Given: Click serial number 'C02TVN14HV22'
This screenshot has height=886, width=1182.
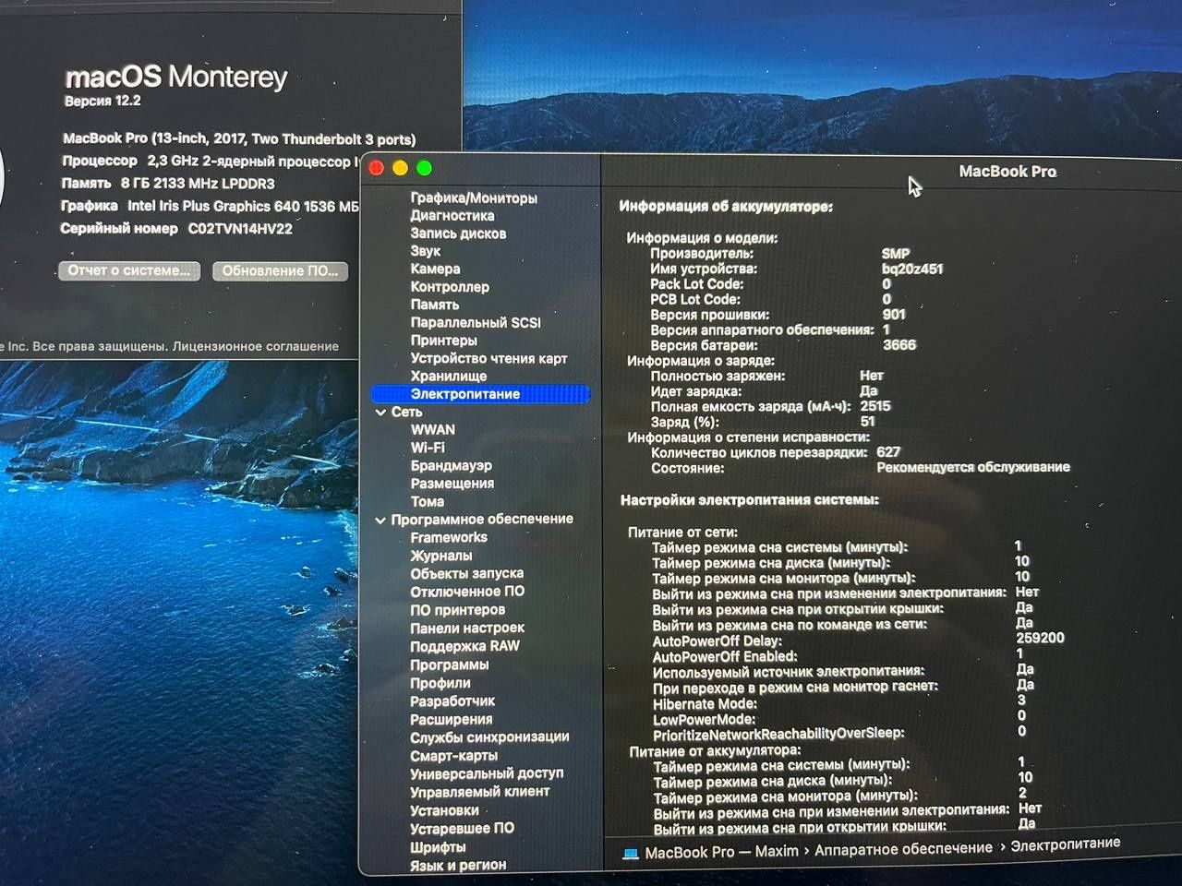Looking at the screenshot, I should pos(240,228).
